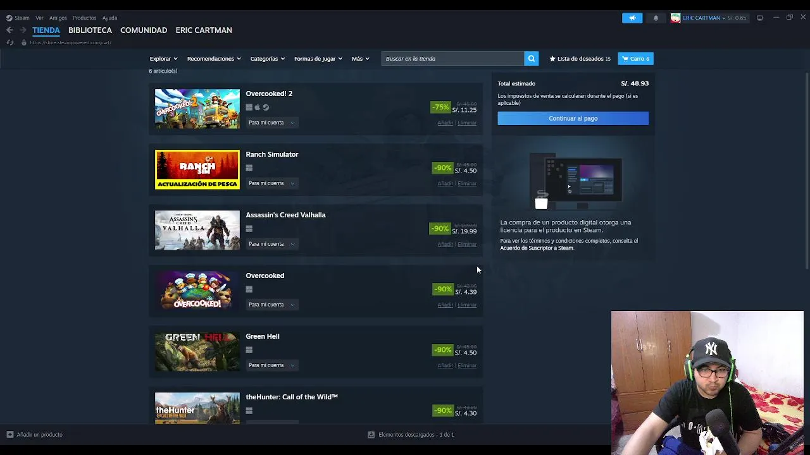The height and width of the screenshot is (455, 810).
Task: Switch to the BIBLIOTECA tab
Action: coord(90,30)
